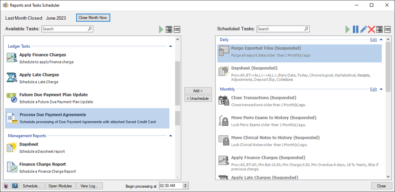The image size is (395, 192).
Task: Click the blue pencil edit icon
Action: click(x=364, y=30)
